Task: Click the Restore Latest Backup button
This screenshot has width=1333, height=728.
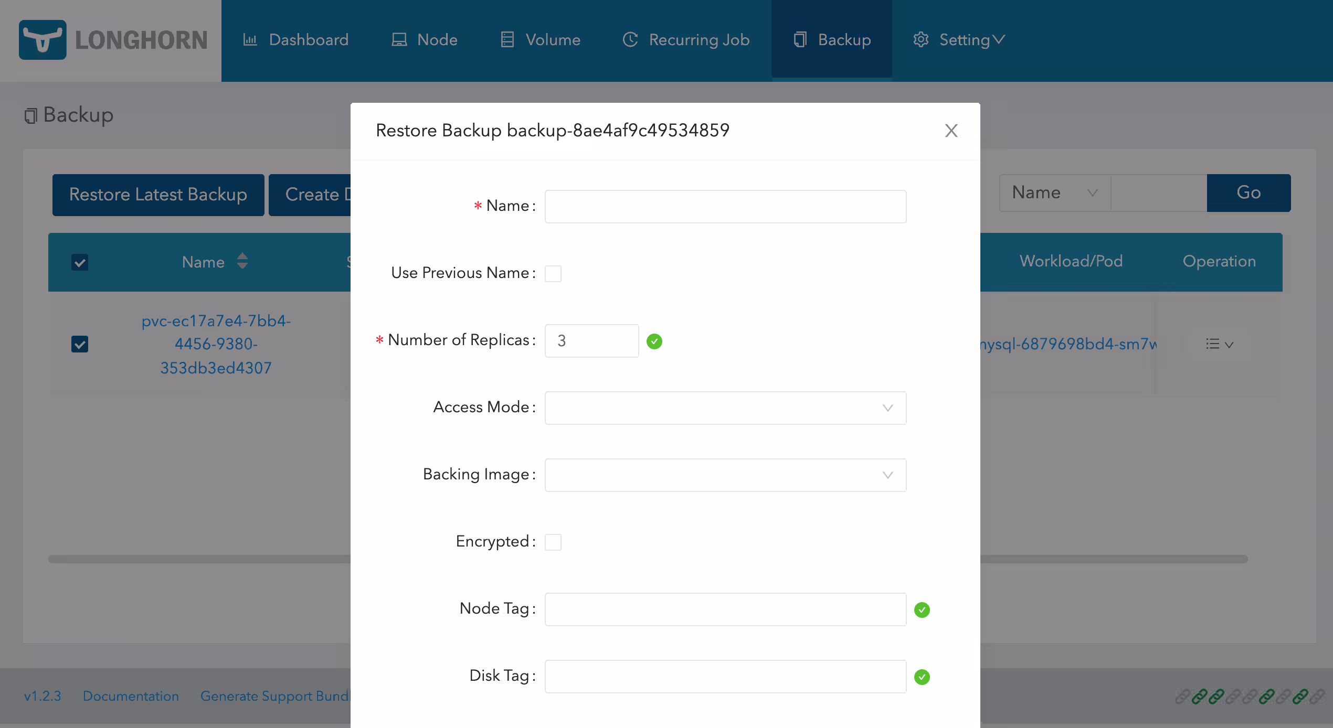Action: coord(158,195)
